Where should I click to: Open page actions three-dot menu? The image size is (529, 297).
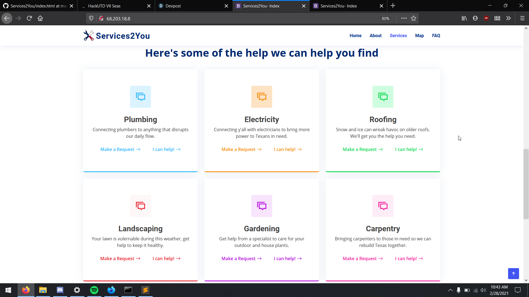tap(404, 18)
